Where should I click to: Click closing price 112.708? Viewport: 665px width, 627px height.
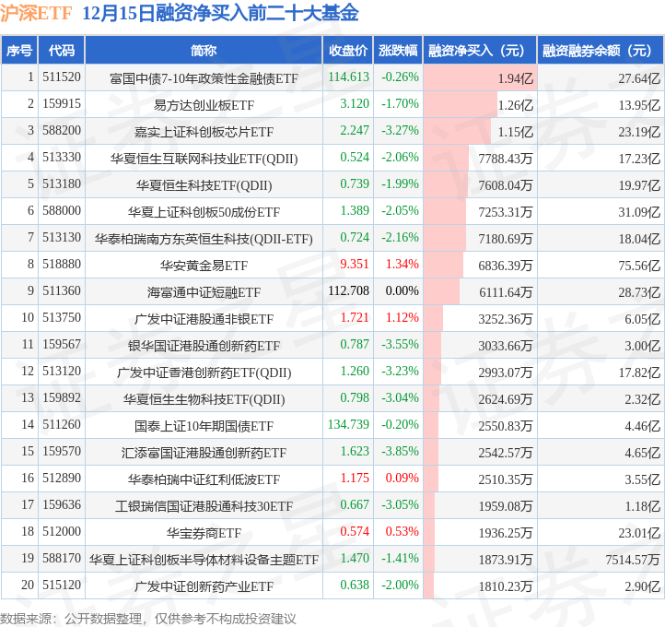[348, 290]
